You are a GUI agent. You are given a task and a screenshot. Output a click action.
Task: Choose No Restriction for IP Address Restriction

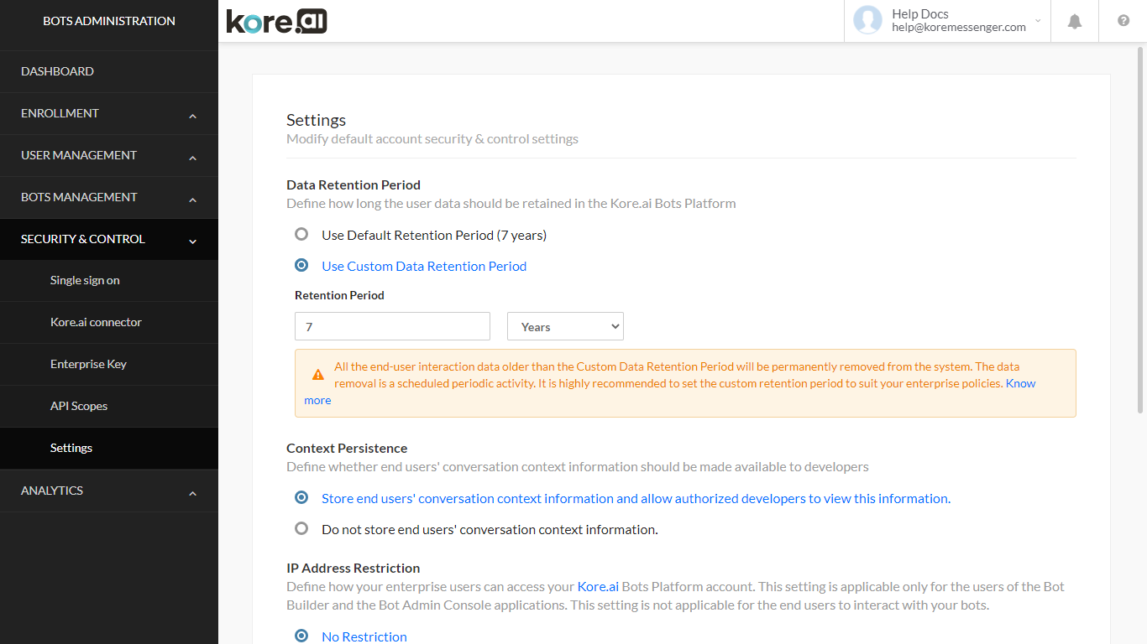point(301,636)
